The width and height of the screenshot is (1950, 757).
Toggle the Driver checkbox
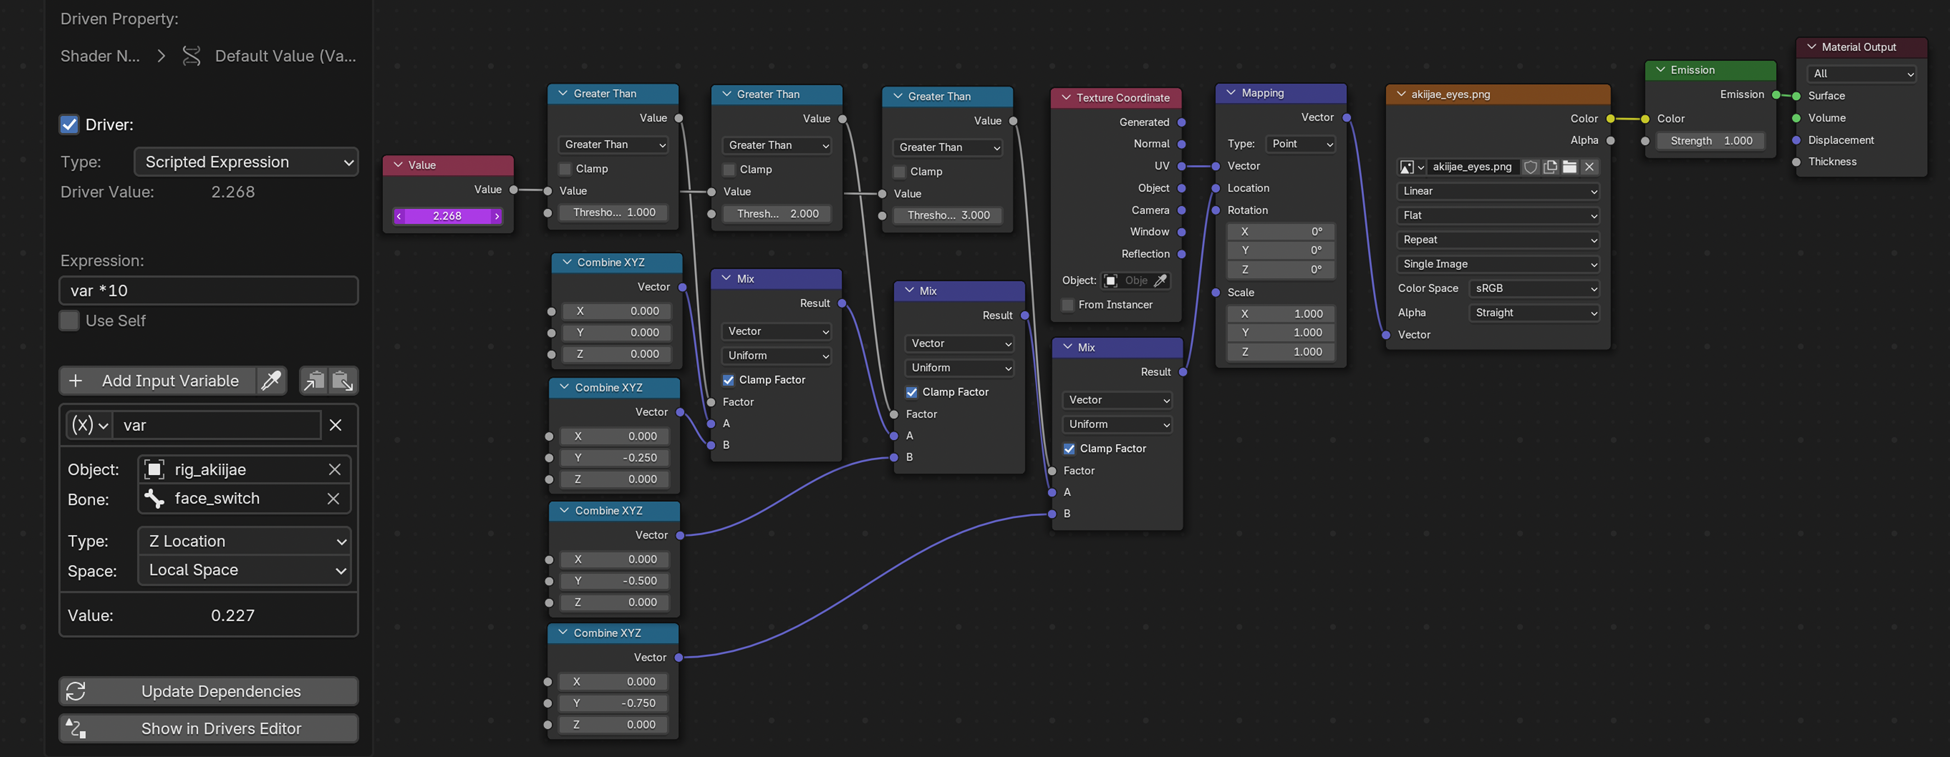tap(69, 125)
